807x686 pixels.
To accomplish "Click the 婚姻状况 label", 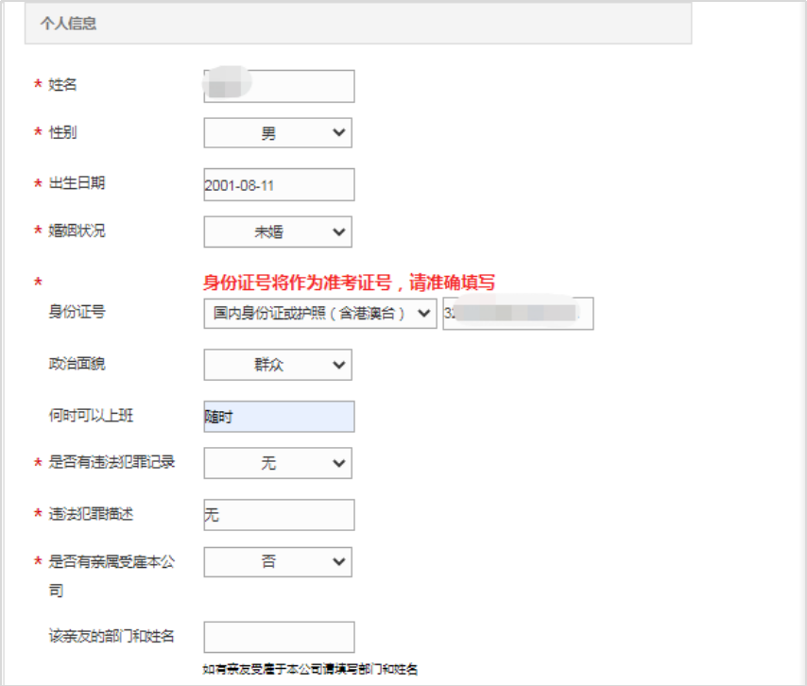I will click(x=77, y=231).
